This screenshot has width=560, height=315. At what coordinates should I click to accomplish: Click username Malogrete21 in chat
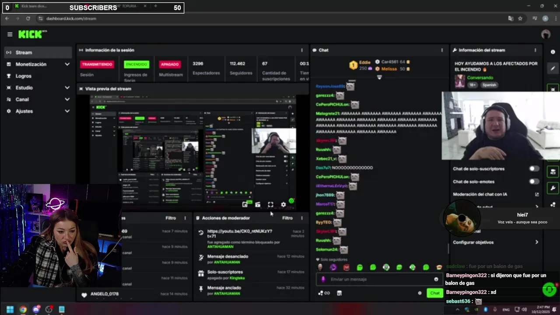(x=327, y=113)
